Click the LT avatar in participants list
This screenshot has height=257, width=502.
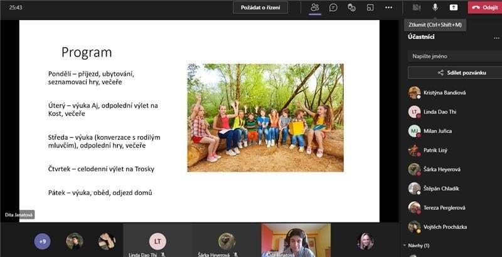[x=414, y=112]
